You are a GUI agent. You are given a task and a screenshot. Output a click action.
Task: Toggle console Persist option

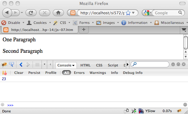tap(34, 73)
